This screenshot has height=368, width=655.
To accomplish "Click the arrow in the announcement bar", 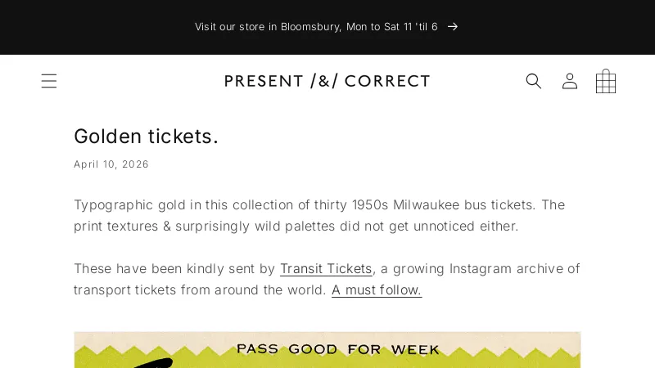I will (x=453, y=27).
